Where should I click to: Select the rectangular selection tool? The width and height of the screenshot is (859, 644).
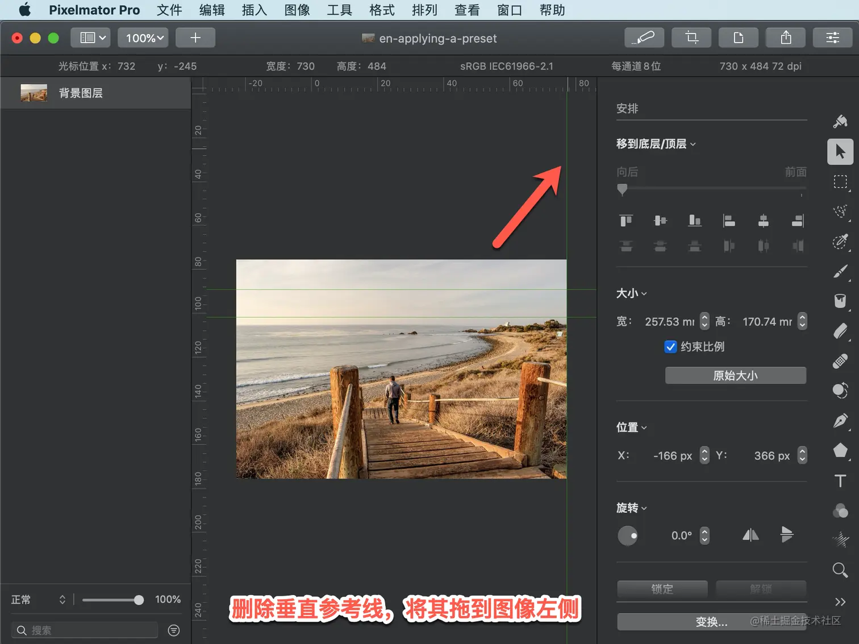tap(840, 182)
